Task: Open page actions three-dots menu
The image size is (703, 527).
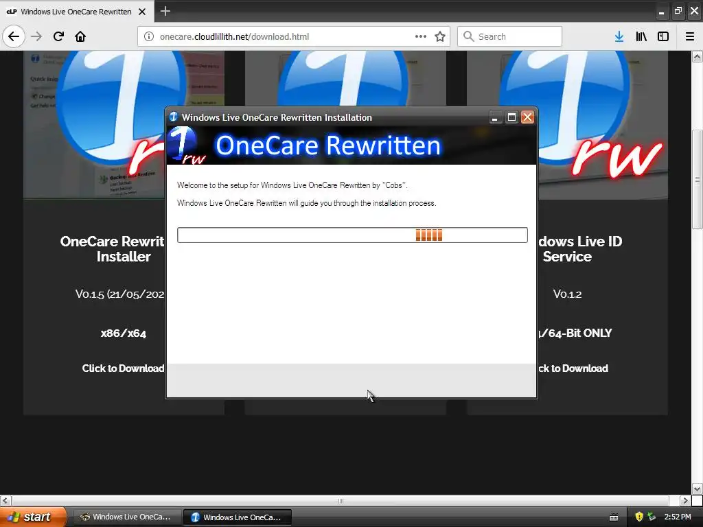Action: (421, 36)
